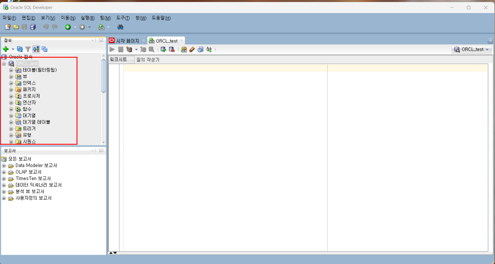Select the 대기열 테이블 tree item
The width and height of the screenshot is (495, 264).
point(36,122)
